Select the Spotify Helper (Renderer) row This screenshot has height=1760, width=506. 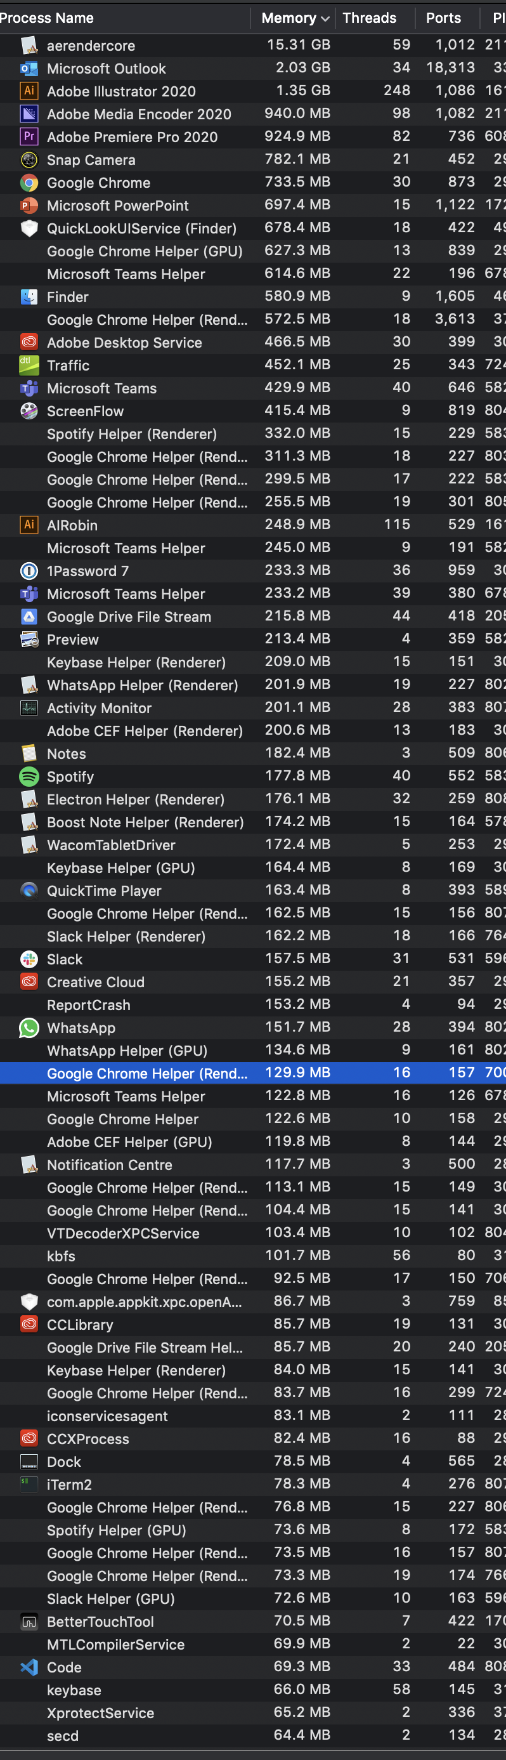[252, 433]
